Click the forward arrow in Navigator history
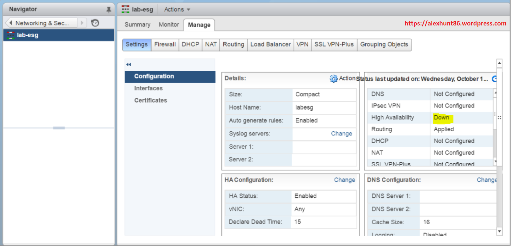The width and height of the screenshot is (511, 246). 82,23
